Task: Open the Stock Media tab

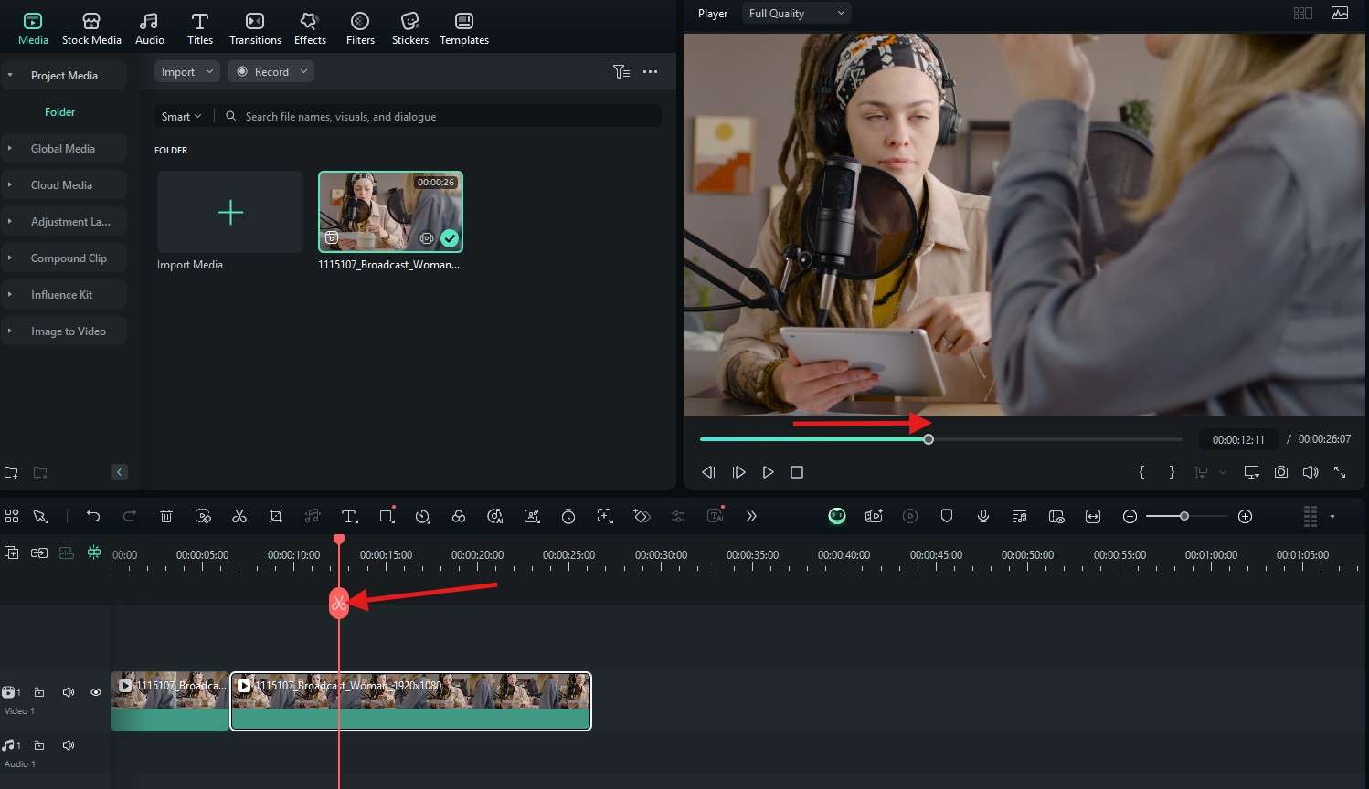Action: coord(91,28)
